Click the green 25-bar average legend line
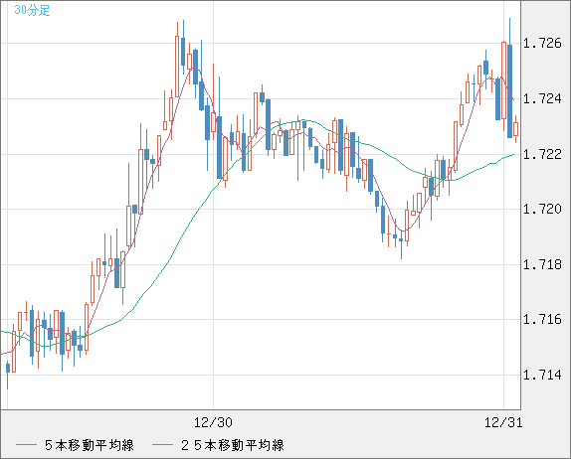571x459 pixels. 162,445
